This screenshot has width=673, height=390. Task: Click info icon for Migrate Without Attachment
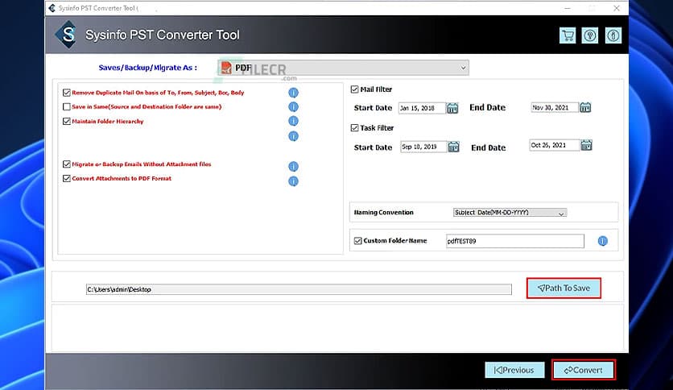(x=293, y=166)
